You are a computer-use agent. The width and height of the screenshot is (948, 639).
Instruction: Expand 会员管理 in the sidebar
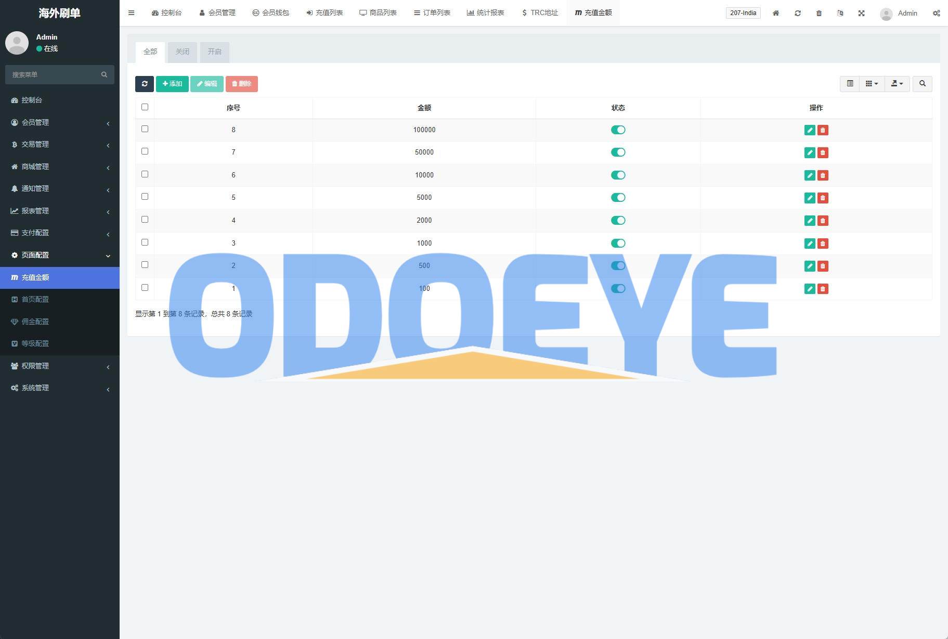click(x=60, y=122)
